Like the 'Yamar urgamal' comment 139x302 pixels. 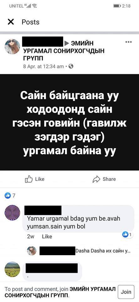coord(47,236)
